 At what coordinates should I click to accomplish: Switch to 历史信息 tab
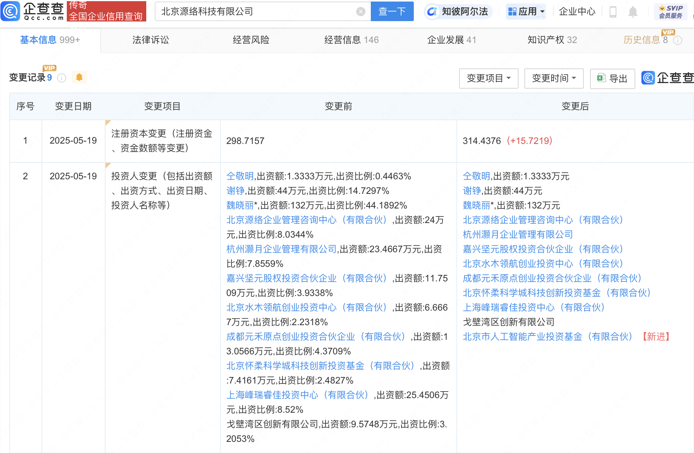click(x=646, y=40)
